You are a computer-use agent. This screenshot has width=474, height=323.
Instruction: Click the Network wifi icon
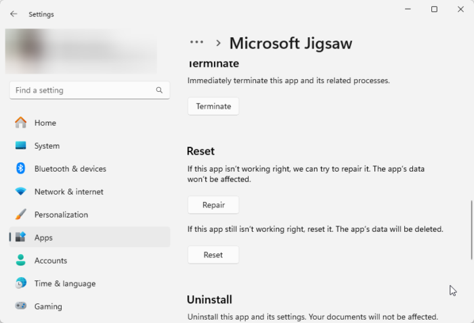click(21, 192)
